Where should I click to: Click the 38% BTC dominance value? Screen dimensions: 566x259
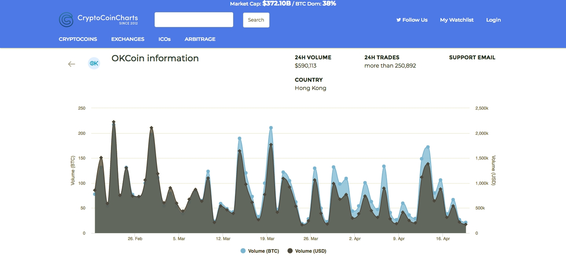click(329, 4)
